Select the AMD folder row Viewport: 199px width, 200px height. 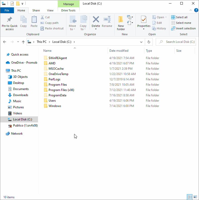52,63
